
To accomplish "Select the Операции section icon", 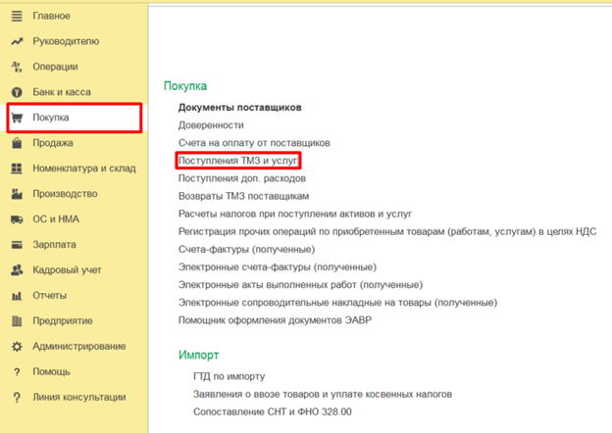I will 16,68.
